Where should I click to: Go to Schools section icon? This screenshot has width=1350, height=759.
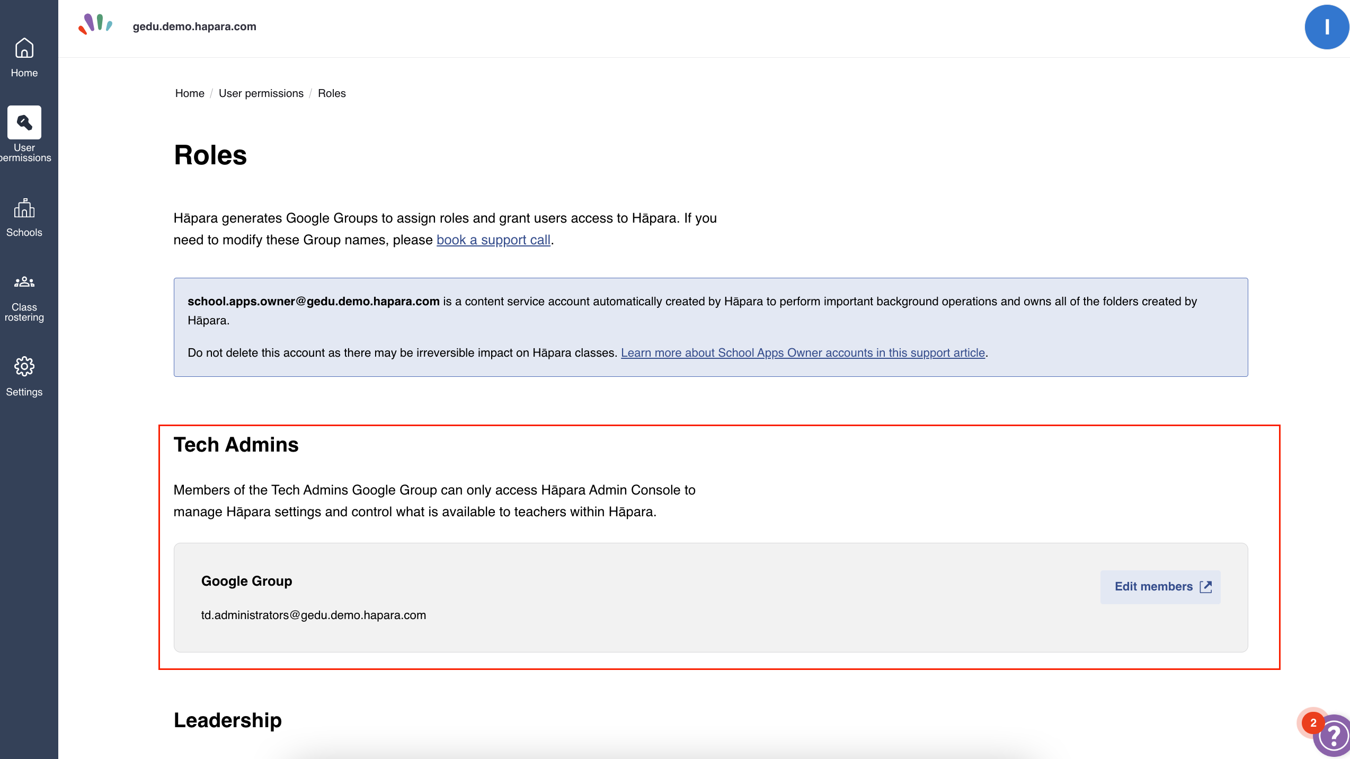click(x=24, y=208)
